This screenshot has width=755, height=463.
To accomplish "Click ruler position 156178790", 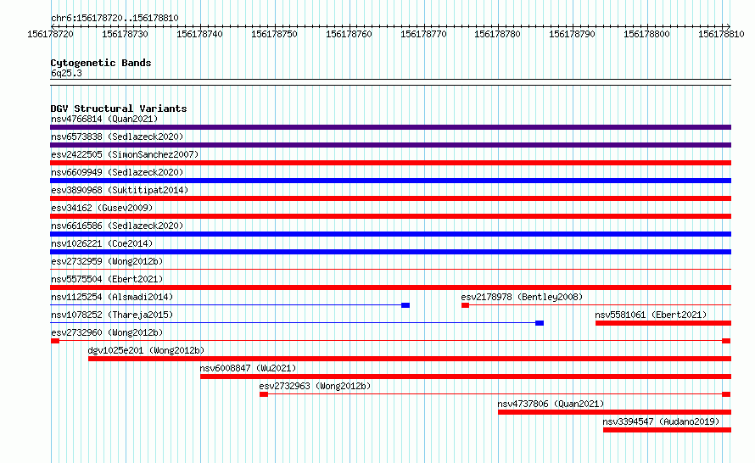I will [x=572, y=34].
